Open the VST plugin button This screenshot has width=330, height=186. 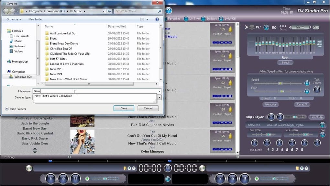(x=316, y=27)
